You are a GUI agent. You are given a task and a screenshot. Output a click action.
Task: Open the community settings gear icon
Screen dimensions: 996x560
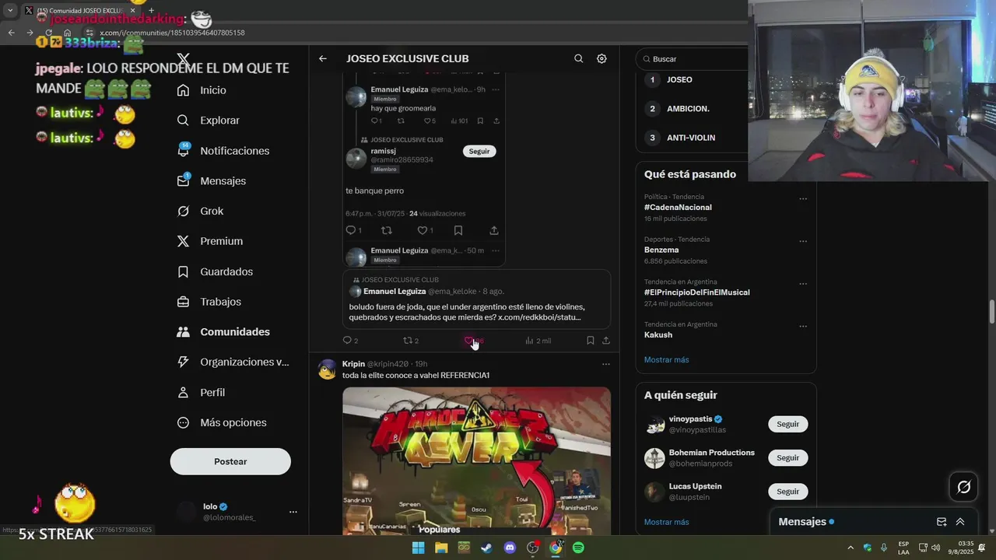(x=601, y=58)
